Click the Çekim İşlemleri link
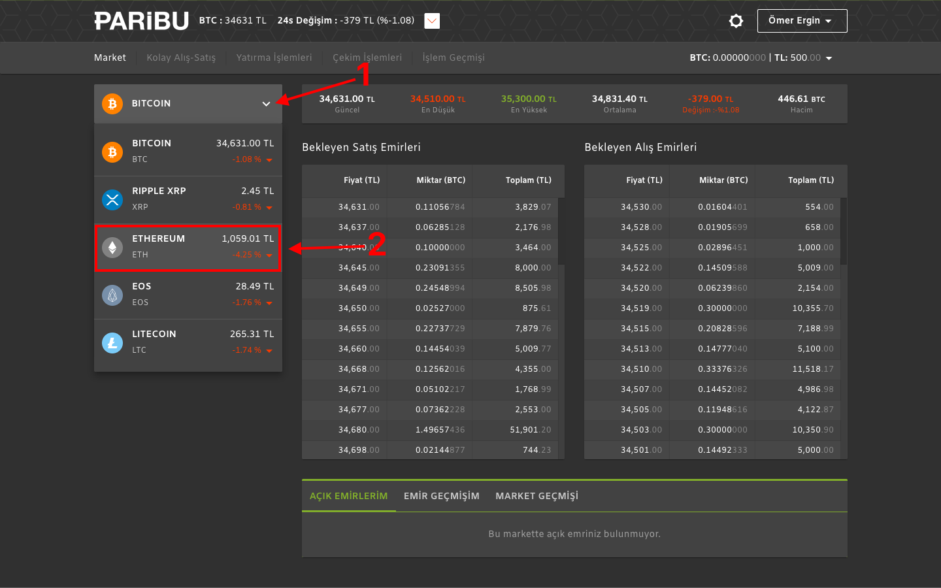 pyautogui.click(x=367, y=57)
